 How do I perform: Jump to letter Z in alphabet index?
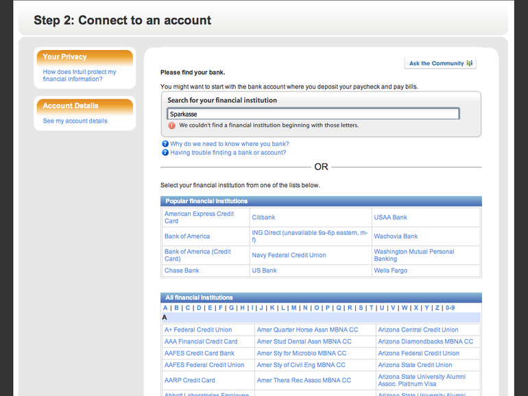click(x=437, y=308)
